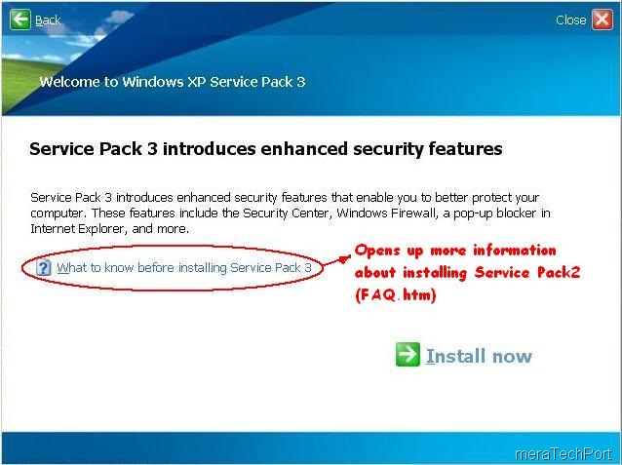Select the red Service Pack2 words
The height and width of the screenshot is (465, 622).
click(x=527, y=273)
